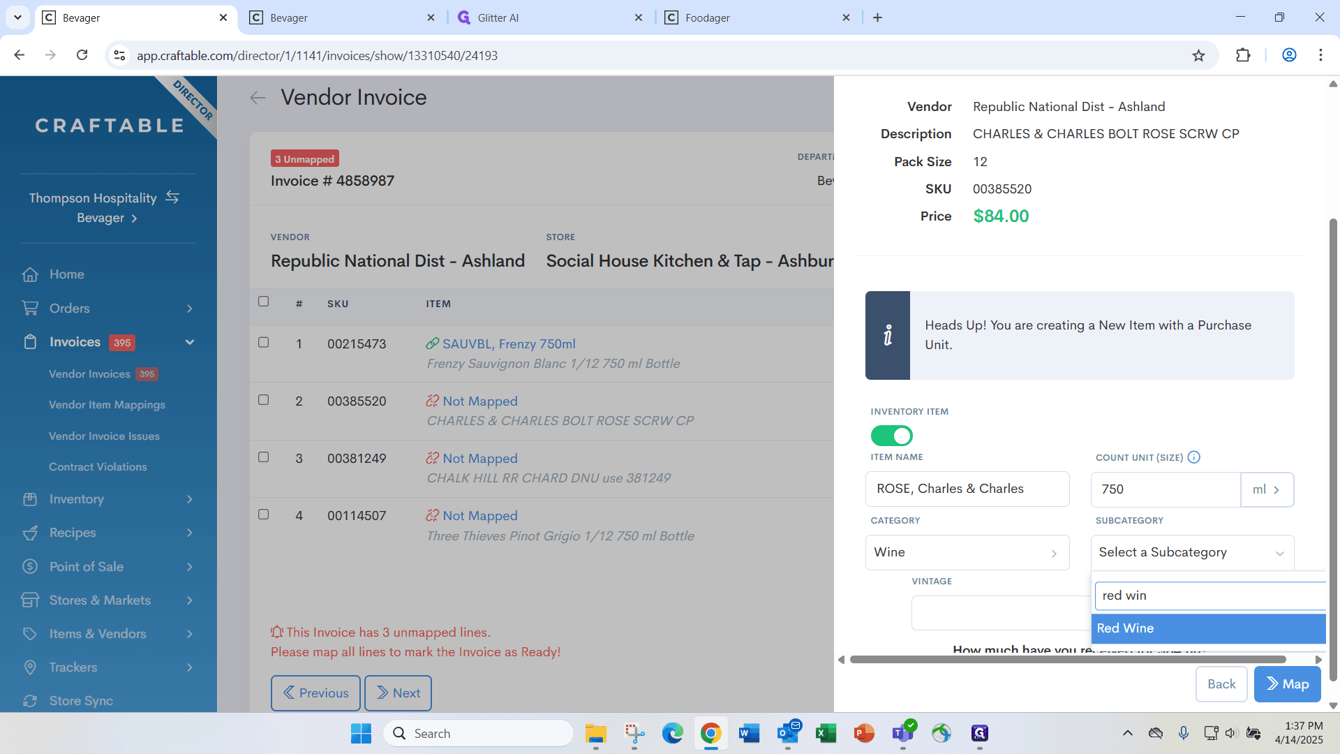Open the ml count unit selector
The width and height of the screenshot is (1340, 754).
(x=1267, y=489)
